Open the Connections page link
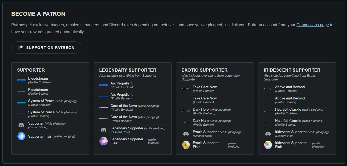This screenshot has height=166, width=347. [313, 25]
